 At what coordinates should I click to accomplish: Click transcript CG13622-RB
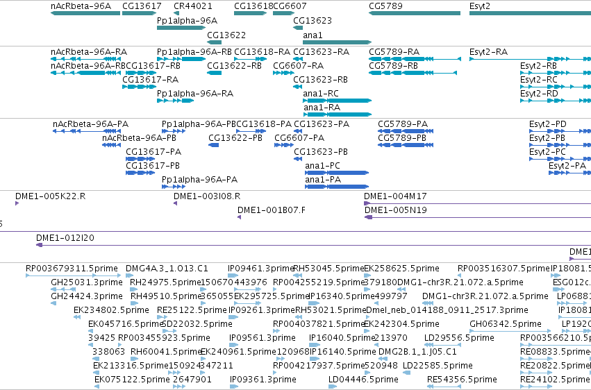(x=214, y=73)
